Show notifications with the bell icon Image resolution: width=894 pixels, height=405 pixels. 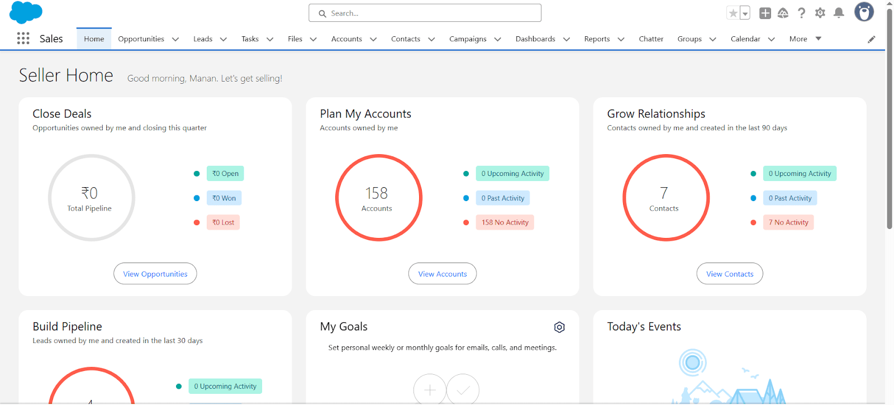(839, 13)
